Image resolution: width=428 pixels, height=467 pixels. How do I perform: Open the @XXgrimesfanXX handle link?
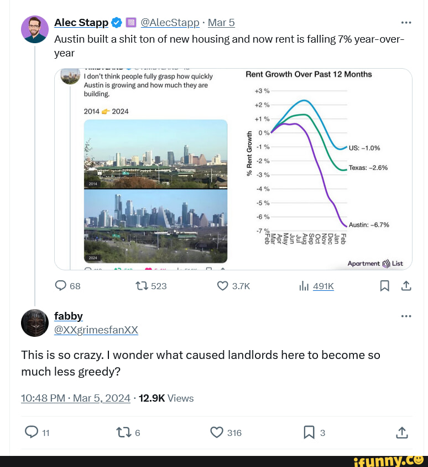96,330
